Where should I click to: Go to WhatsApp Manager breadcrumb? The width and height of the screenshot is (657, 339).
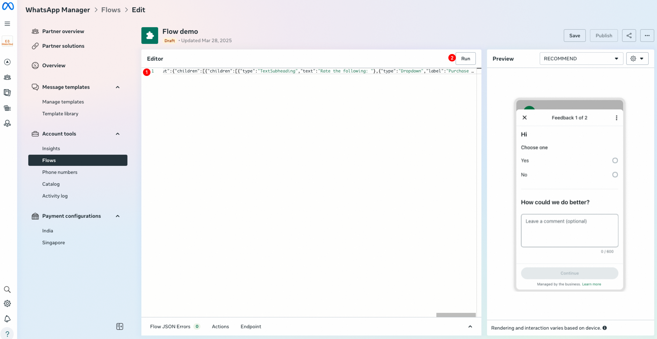[x=58, y=10]
